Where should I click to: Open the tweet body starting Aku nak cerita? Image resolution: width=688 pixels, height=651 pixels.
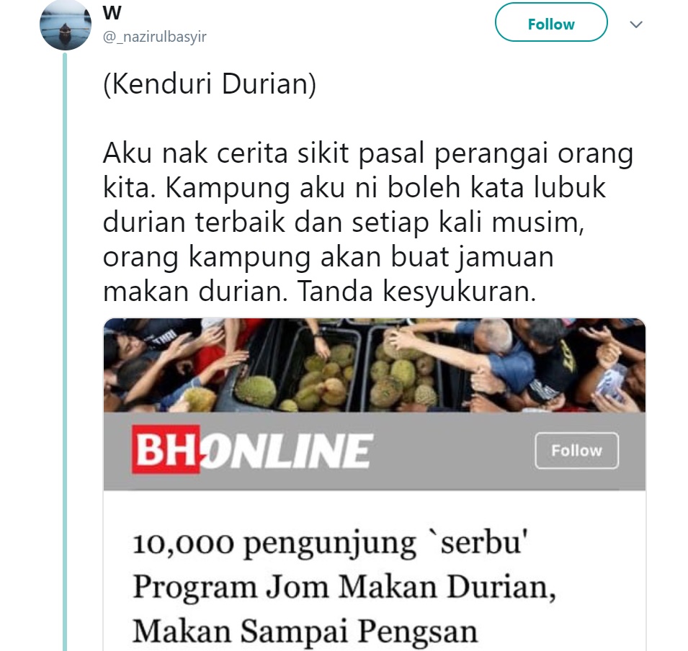click(367, 223)
